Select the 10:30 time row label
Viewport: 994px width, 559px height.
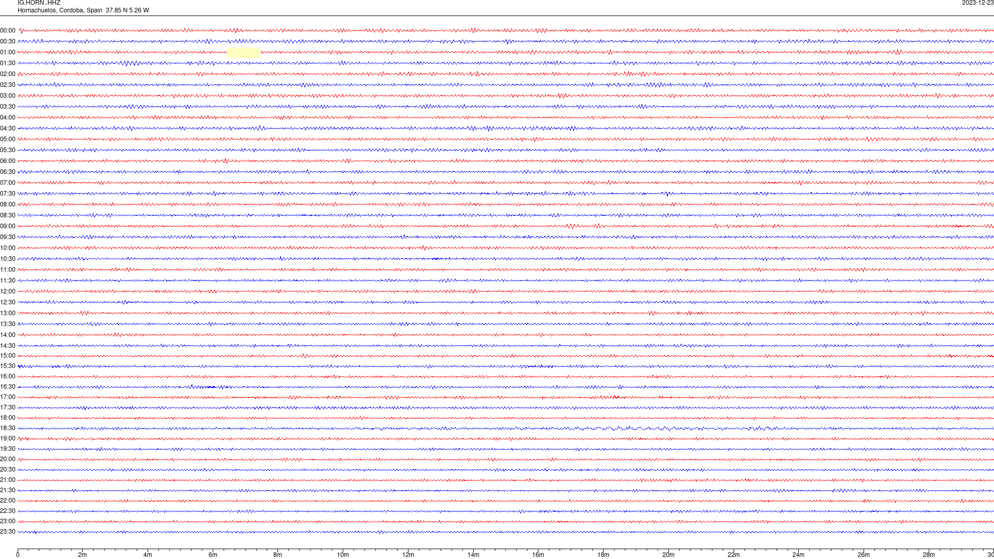pyautogui.click(x=8, y=259)
